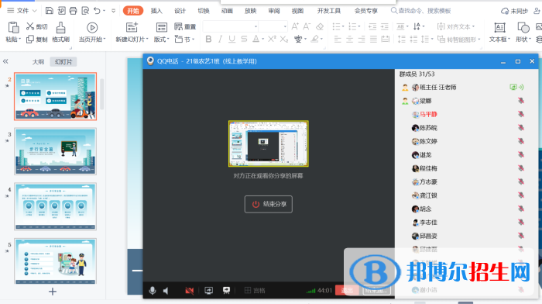Click the save file icon in top bar
542x304 pixels.
tap(50, 11)
